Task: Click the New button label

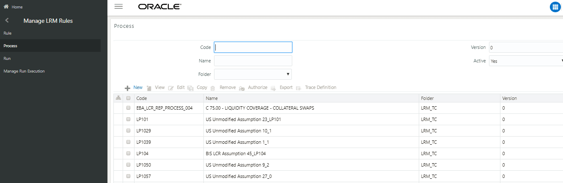Action: (x=138, y=87)
